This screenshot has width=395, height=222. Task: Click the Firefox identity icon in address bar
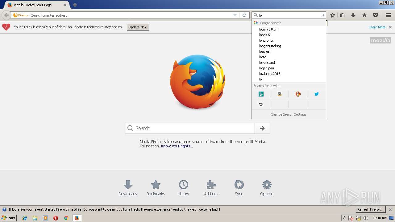[x=21, y=15]
